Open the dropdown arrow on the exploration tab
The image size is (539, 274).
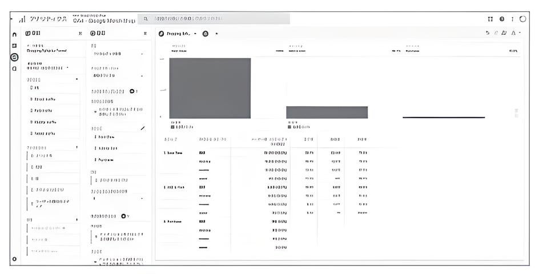pos(195,34)
